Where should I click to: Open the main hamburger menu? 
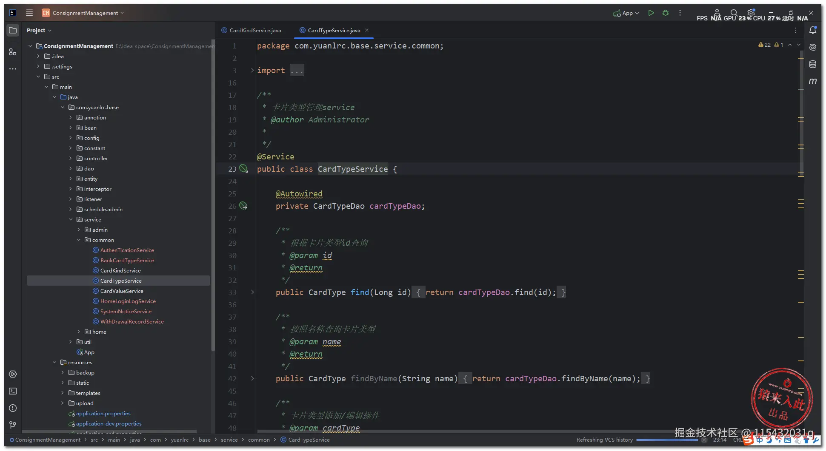tap(29, 13)
